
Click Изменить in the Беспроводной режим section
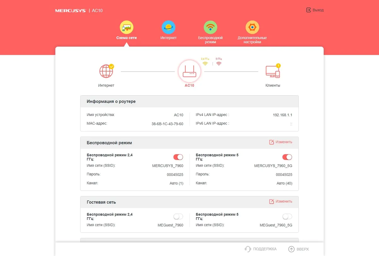click(281, 142)
